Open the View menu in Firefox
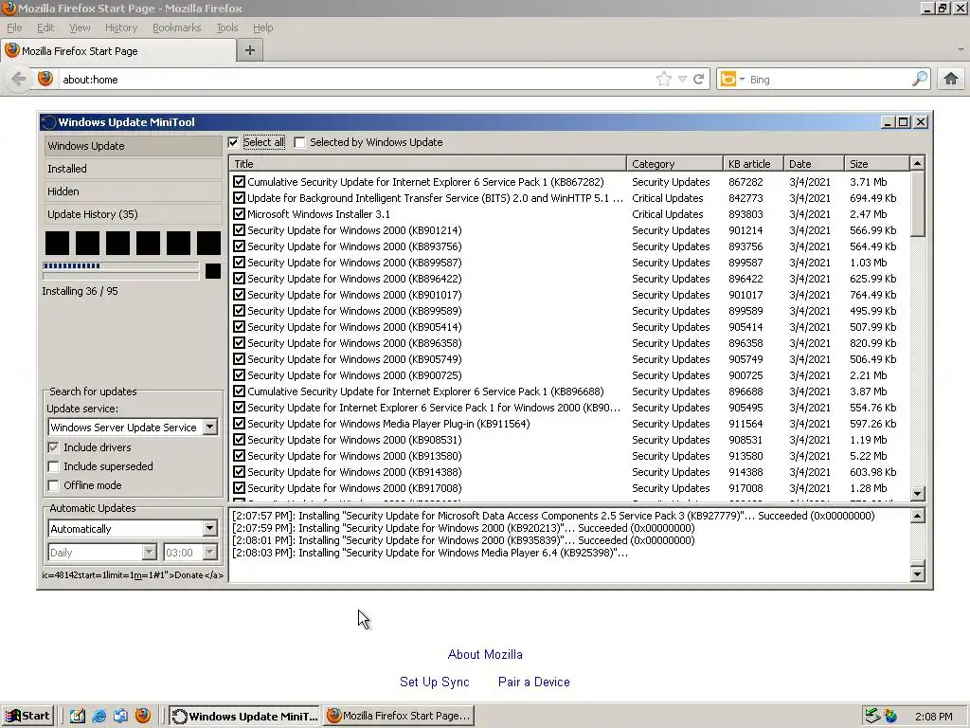Image resolution: width=970 pixels, height=728 pixels. [80, 27]
